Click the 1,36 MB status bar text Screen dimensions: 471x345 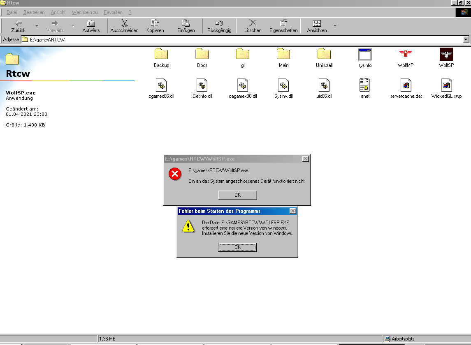coord(107,339)
